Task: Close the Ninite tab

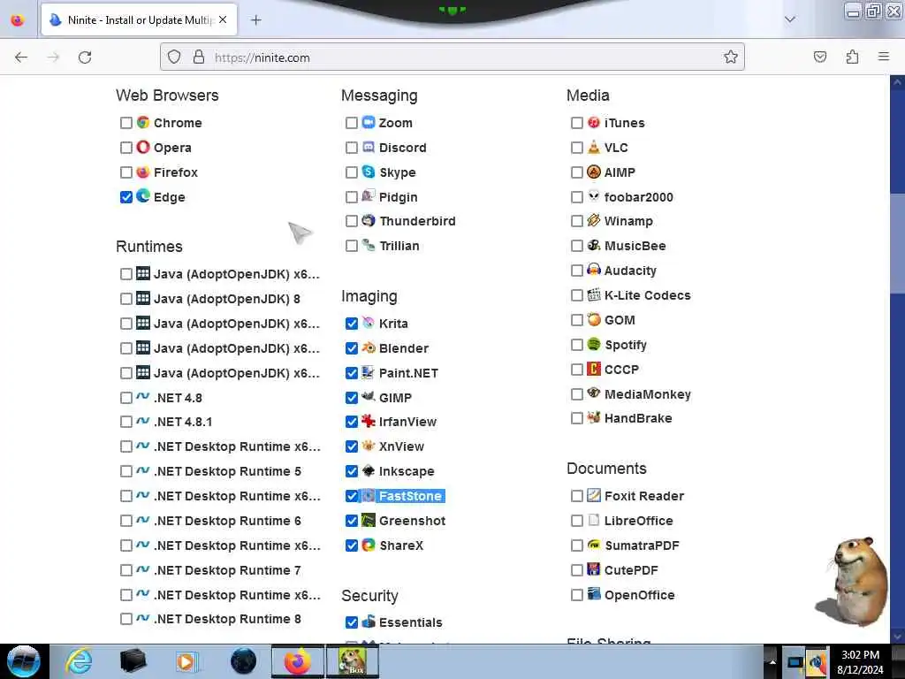Action: coord(223,19)
